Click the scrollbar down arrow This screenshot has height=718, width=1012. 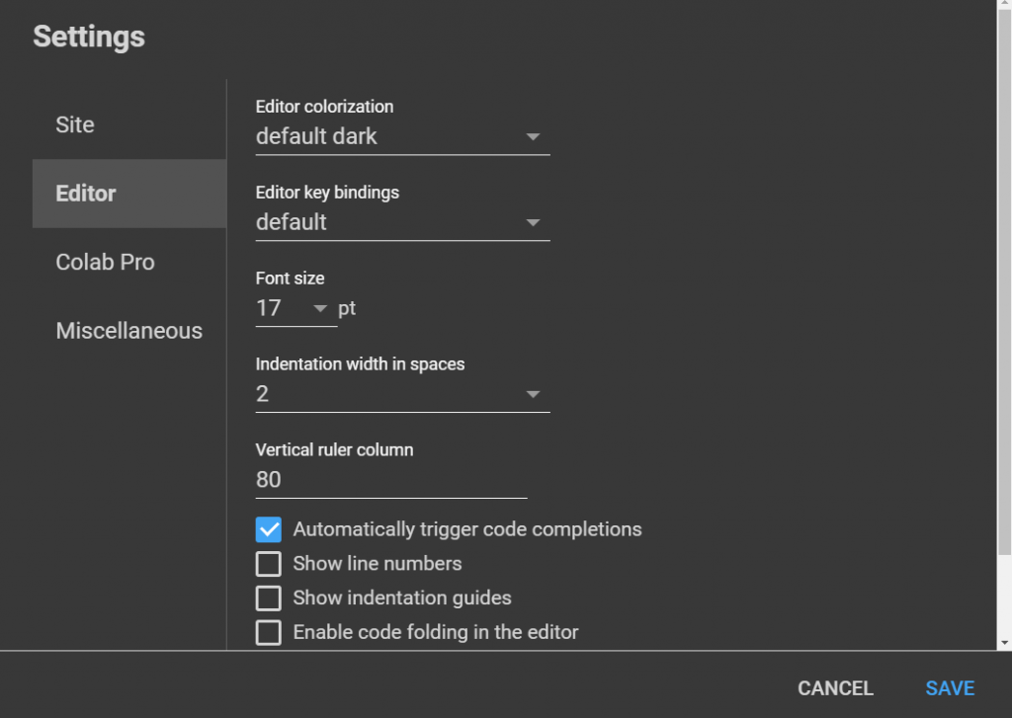[1004, 643]
